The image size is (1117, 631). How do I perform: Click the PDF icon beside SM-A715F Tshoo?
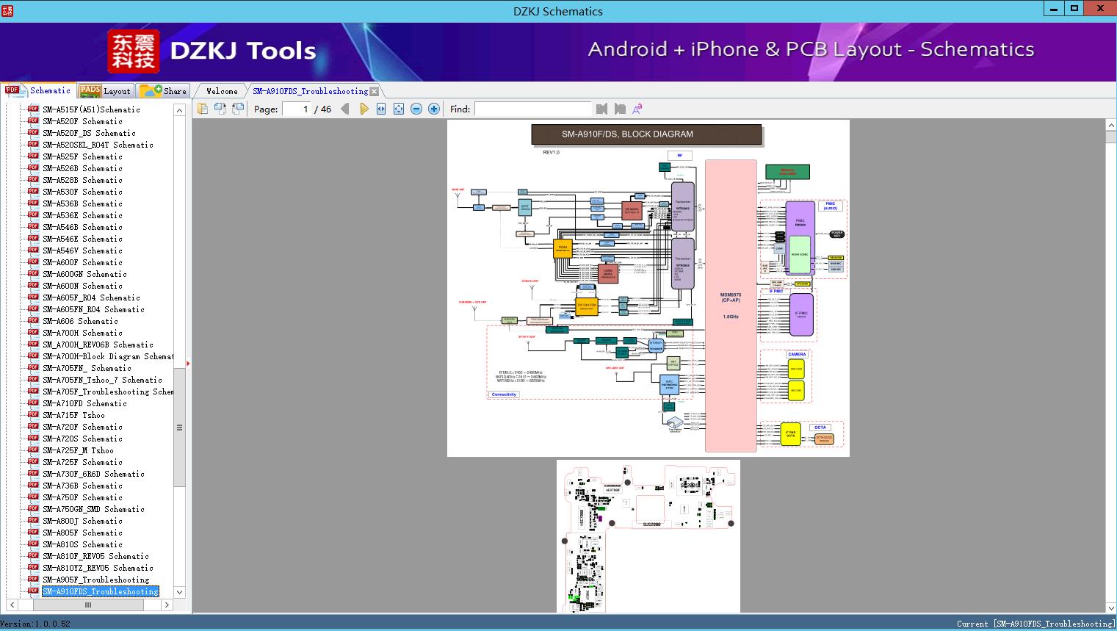[33, 415]
